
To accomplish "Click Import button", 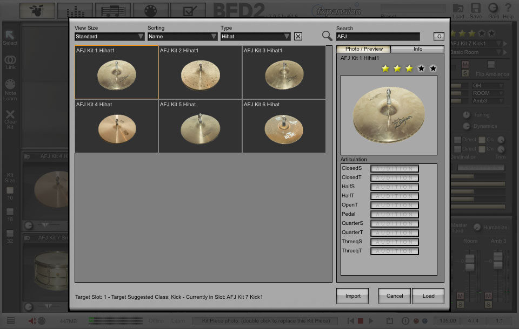I will click(x=352, y=296).
